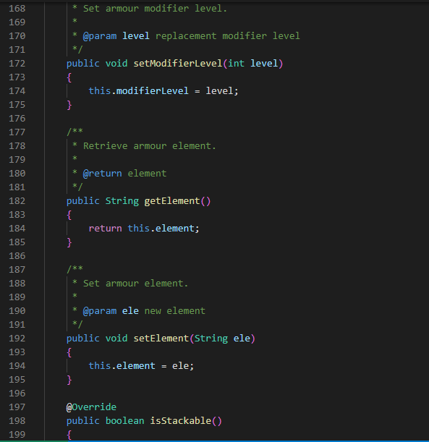
Task: Click the @return tag in the comment
Action: [x=102, y=174]
